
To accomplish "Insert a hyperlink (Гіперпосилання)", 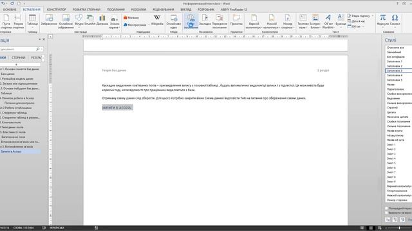I will (x=191, y=21).
